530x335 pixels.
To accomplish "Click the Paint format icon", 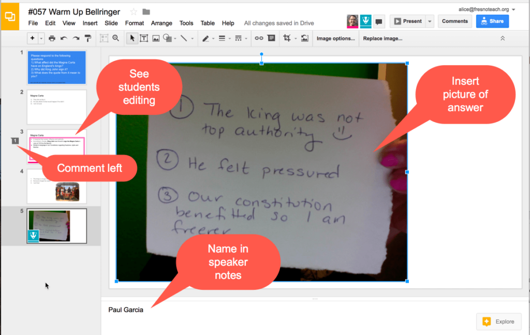I will coord(87,38).
